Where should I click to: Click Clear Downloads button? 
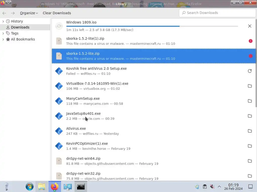click(x=57, y=13)
